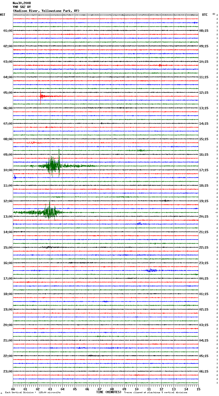Screen dimensions: 219x396
Task: Click the "01:00" MST hour label
Action: click(8, 31)
